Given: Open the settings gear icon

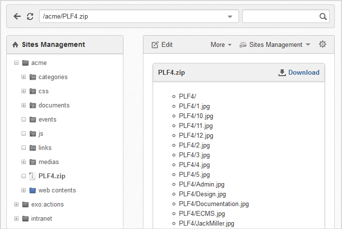Looking at the screenshot, I should pos(322,44).
